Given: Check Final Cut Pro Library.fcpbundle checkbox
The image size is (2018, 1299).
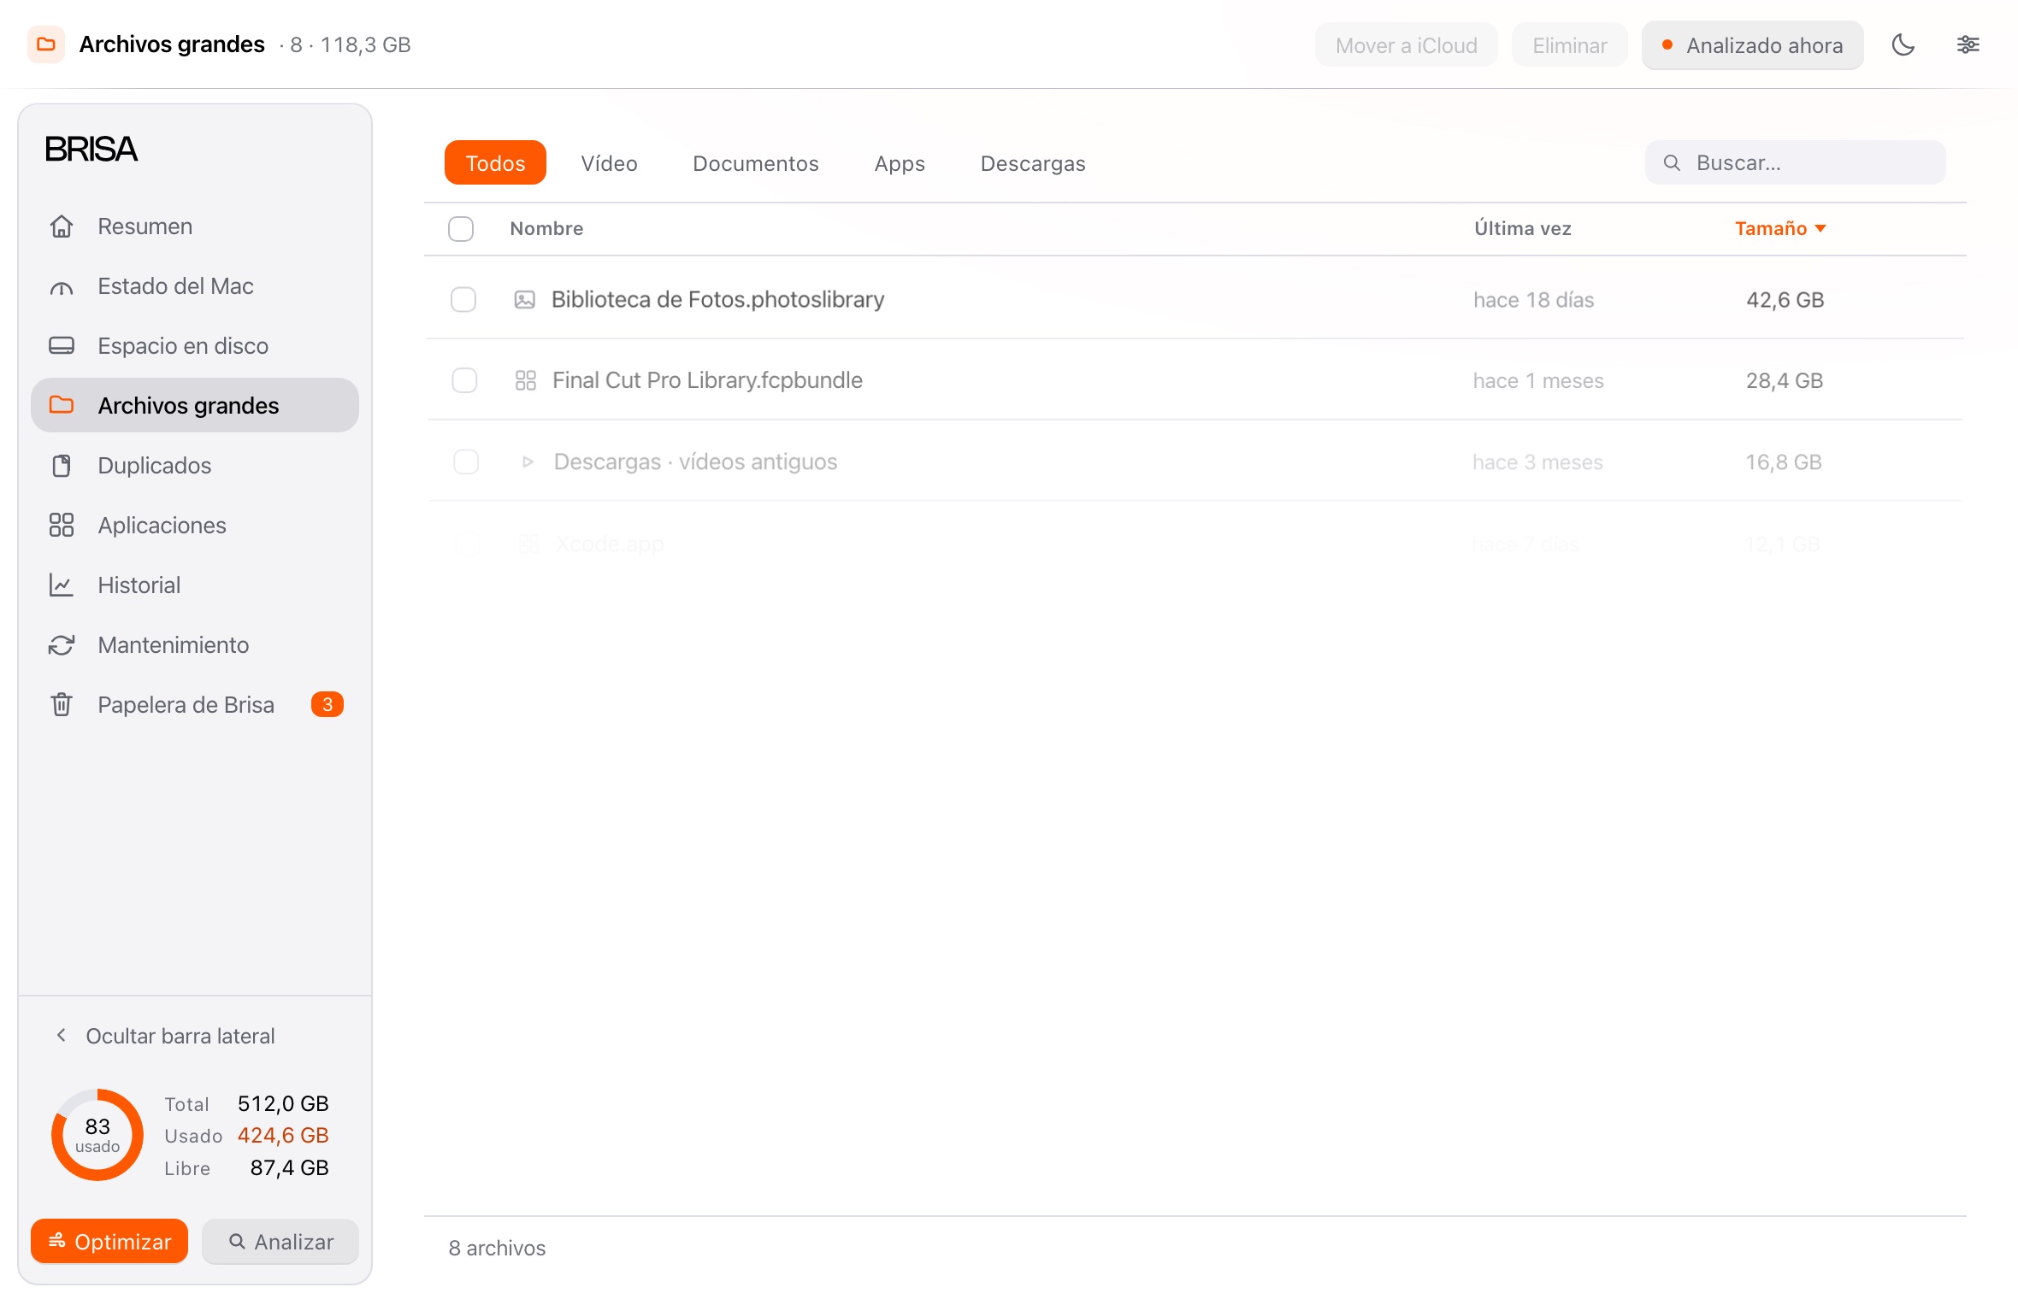Looking at the screenshot, I should click(464, 380).
